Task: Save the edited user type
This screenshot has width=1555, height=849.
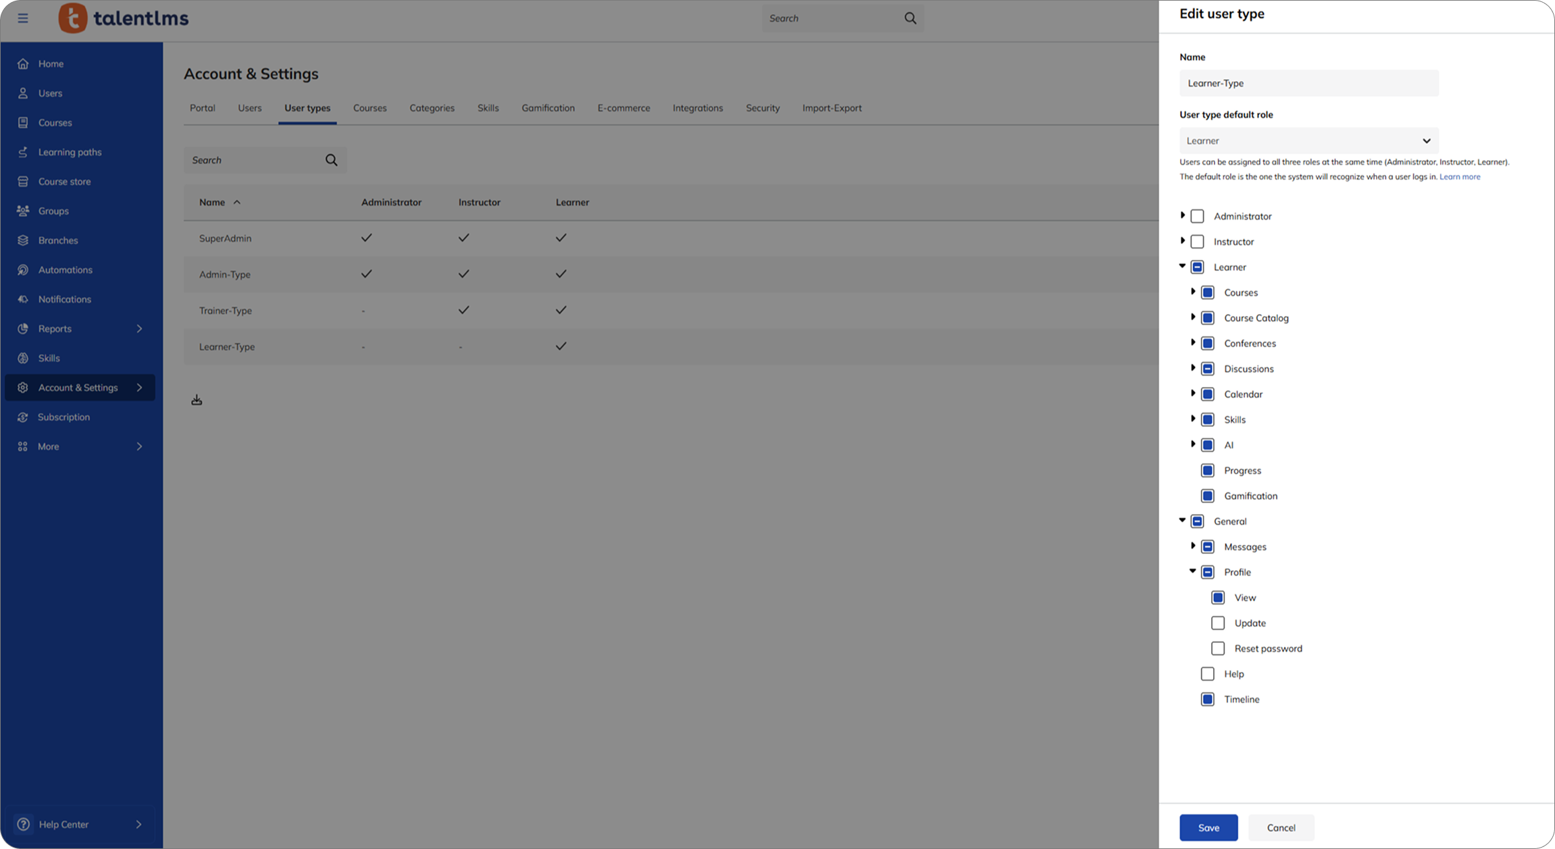Action: (x=1208, y=827)
